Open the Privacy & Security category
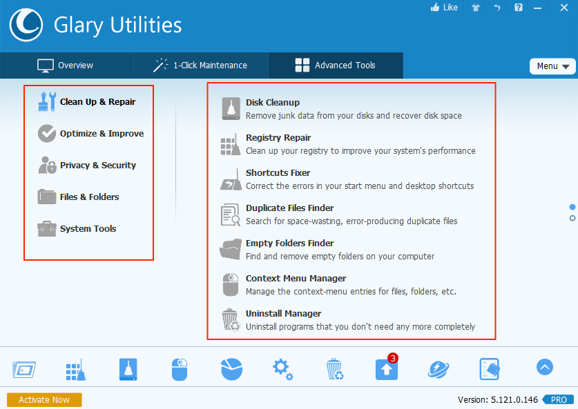 87,165
